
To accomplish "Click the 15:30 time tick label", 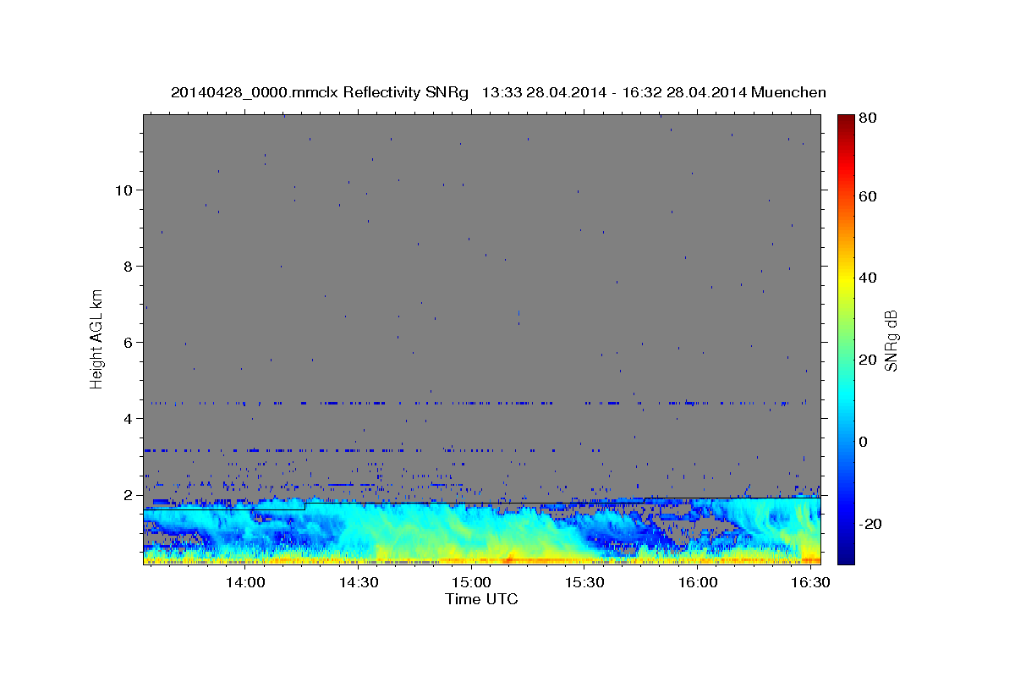I will click(584, 583).
